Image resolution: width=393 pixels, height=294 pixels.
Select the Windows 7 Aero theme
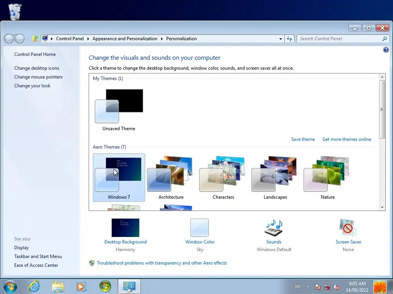pyautogui.click(x=119, y=178)
